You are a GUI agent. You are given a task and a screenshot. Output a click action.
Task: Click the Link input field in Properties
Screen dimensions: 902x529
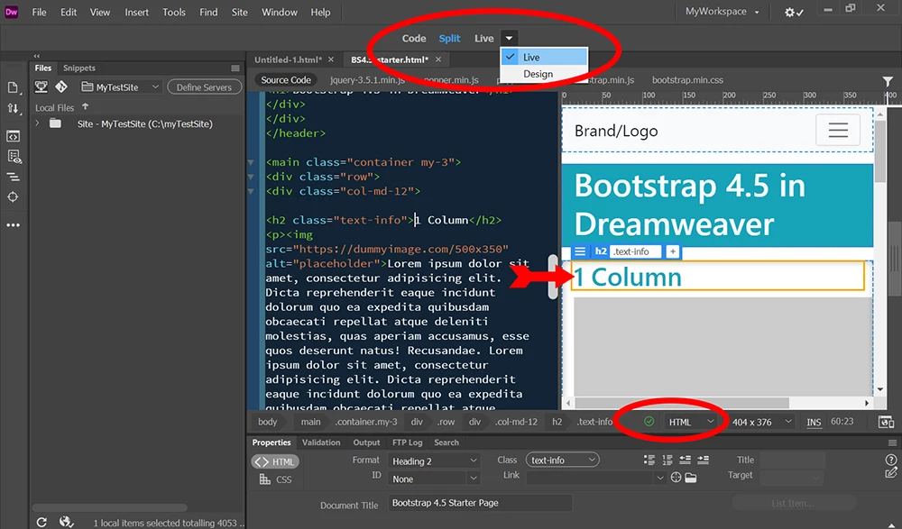[x=591, y=478]
